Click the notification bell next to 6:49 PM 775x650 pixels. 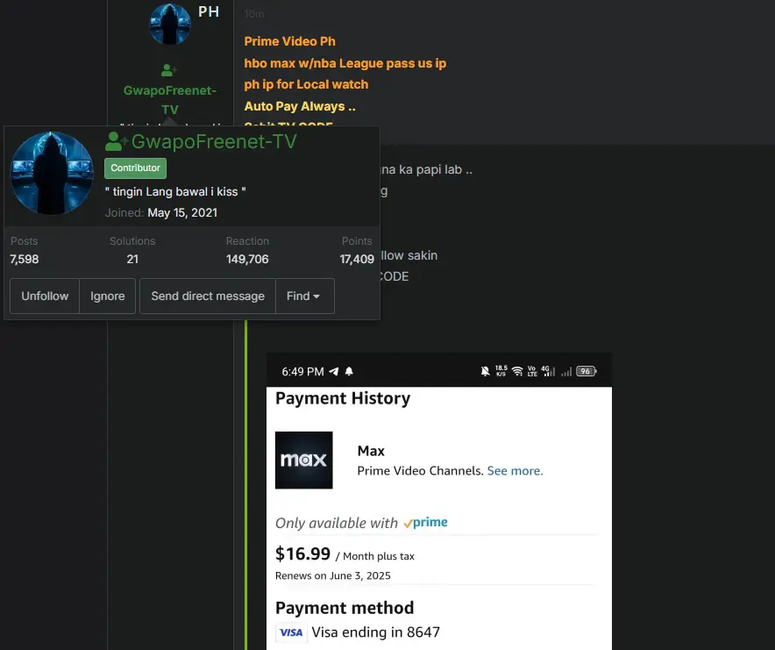tap(349, 372)
